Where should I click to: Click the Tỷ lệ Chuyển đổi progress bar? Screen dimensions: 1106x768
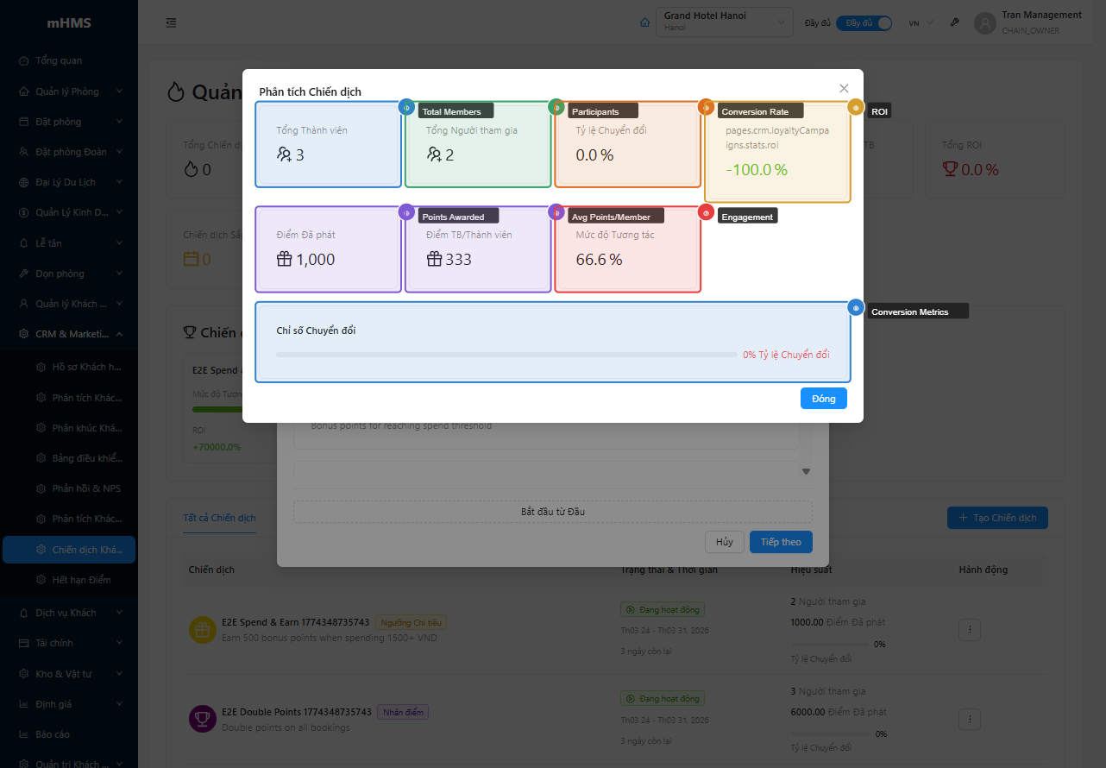[x=505, y=354]
